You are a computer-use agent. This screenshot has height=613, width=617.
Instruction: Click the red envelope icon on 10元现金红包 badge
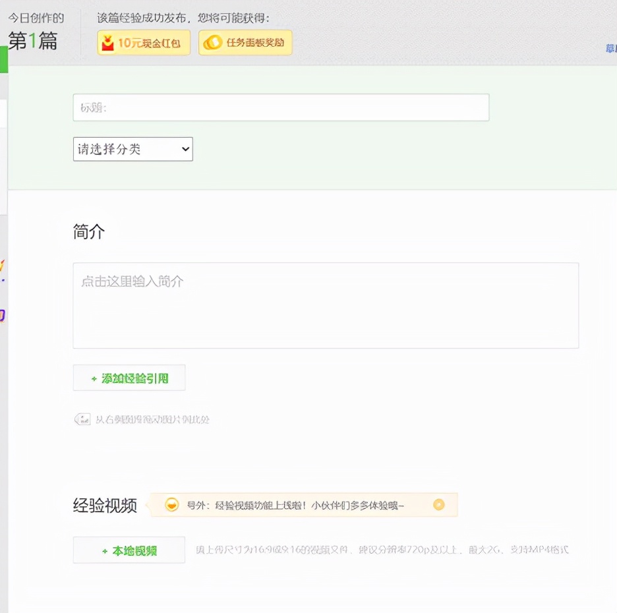(x=111, y=42)
